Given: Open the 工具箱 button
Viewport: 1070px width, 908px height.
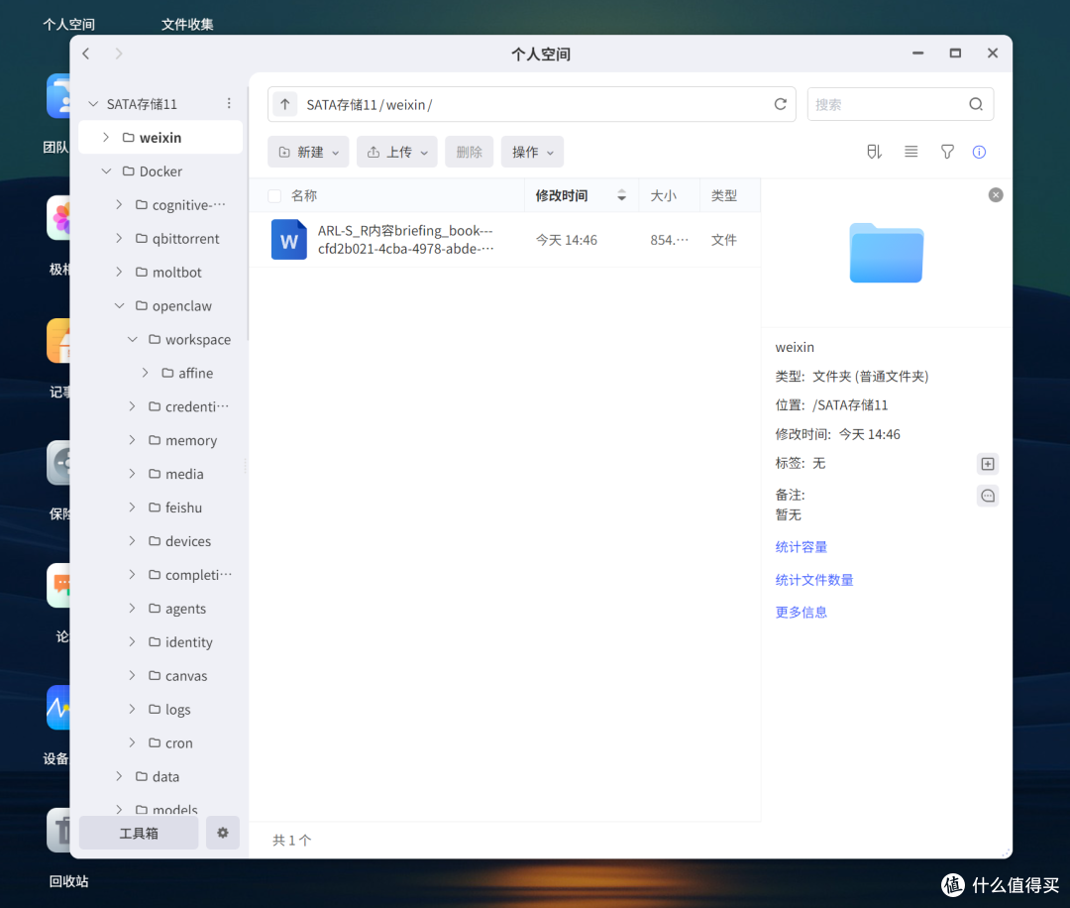Looking at the screenshot, I should (x=140, y=833).
